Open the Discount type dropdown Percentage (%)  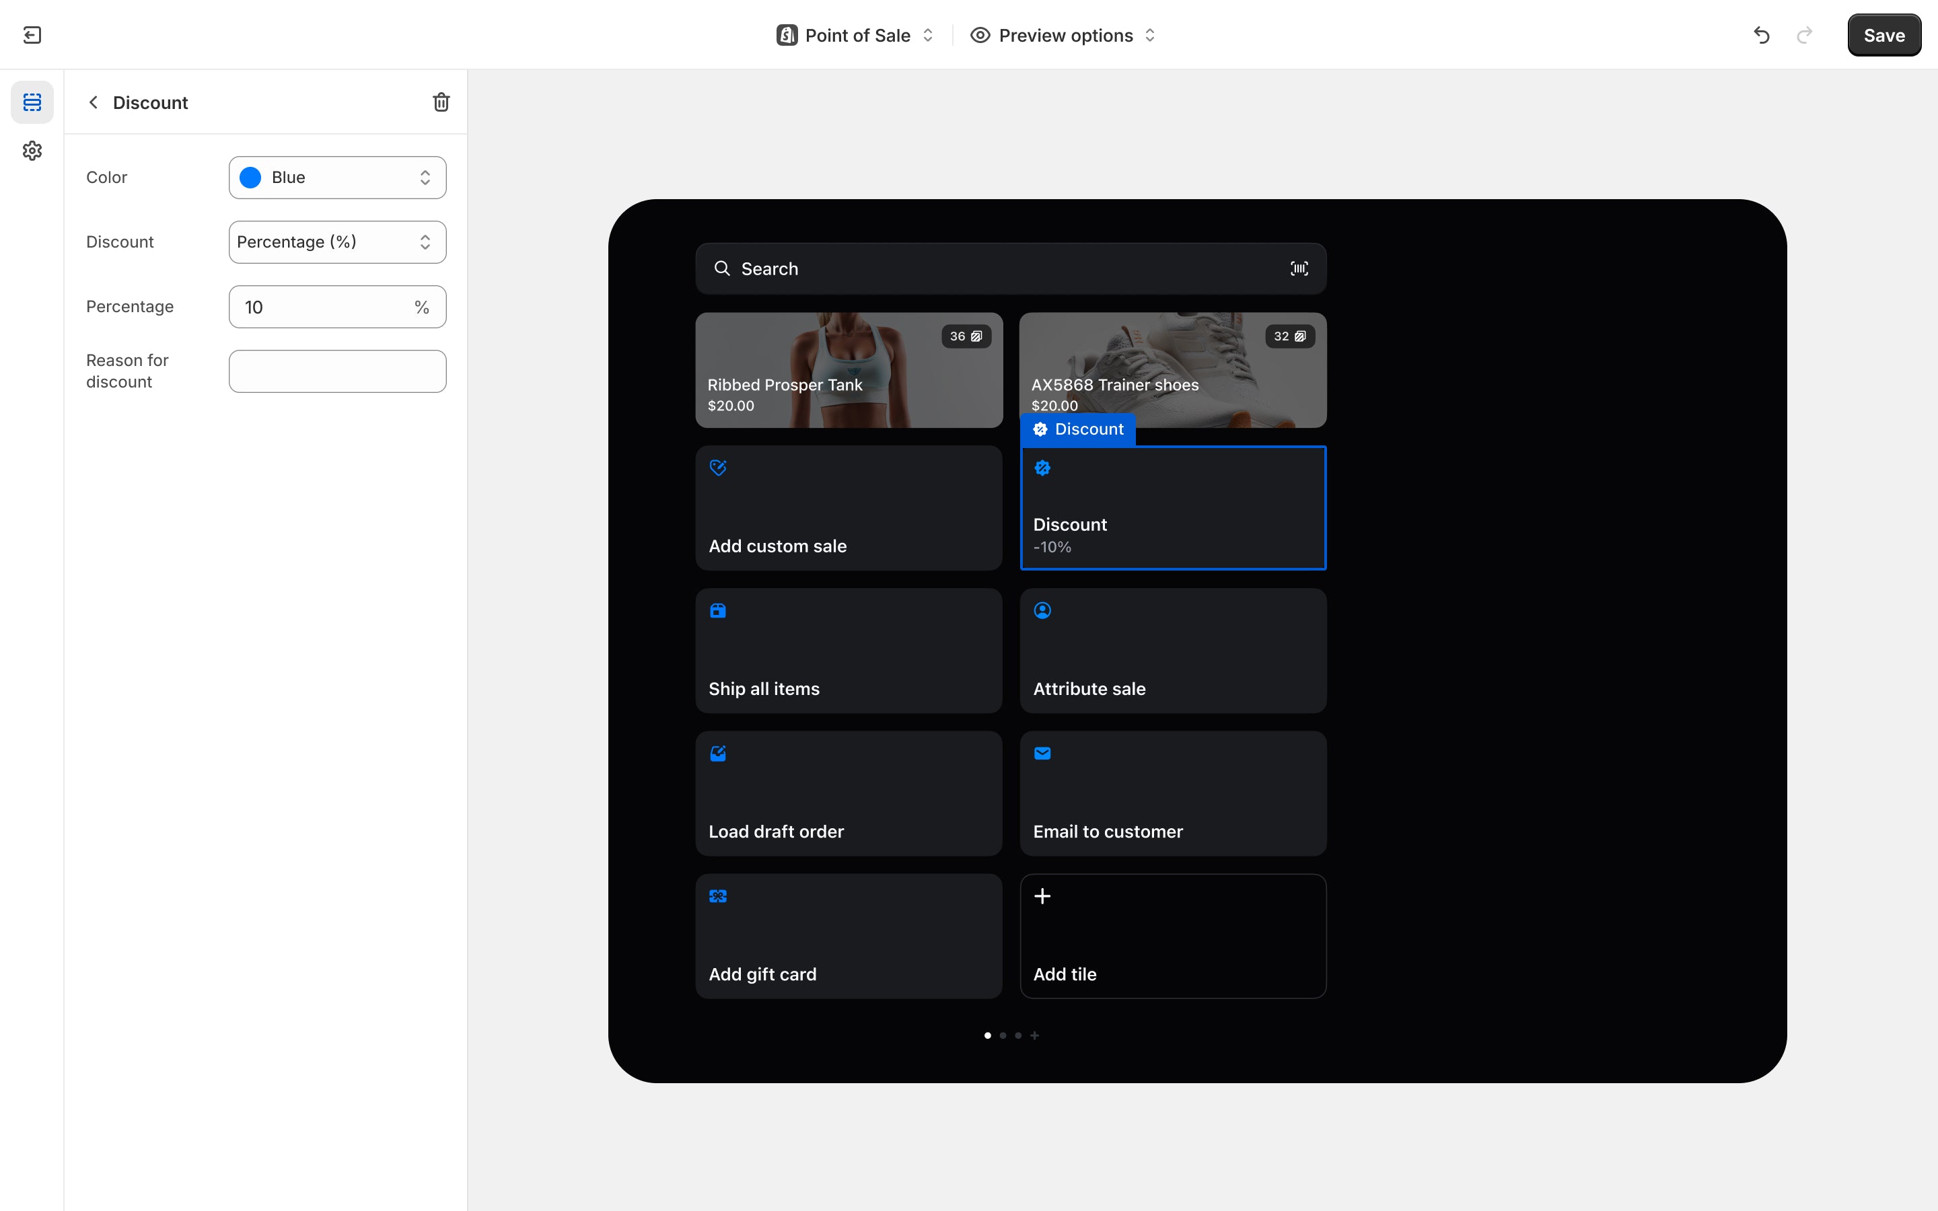tap(337, 242)
